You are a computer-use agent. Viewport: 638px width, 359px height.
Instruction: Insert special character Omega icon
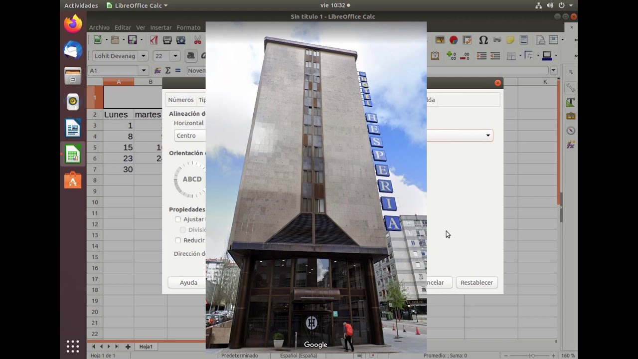[x=483, y=40]
